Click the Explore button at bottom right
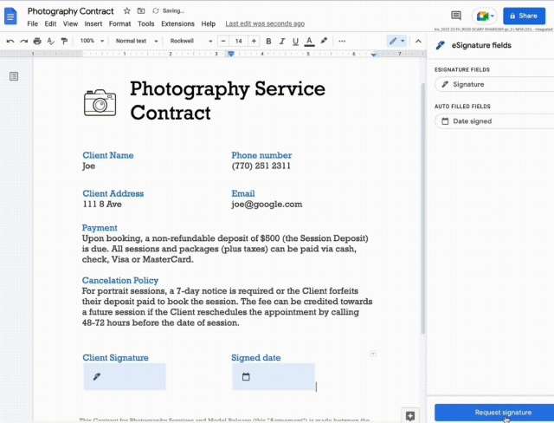This screenshot has height=423, width=554. [409, 415]
